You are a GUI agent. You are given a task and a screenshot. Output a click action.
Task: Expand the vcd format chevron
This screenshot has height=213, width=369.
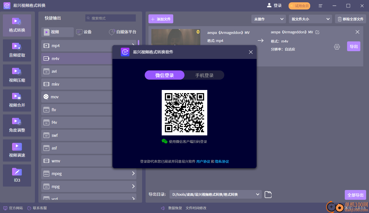(133, 198)
